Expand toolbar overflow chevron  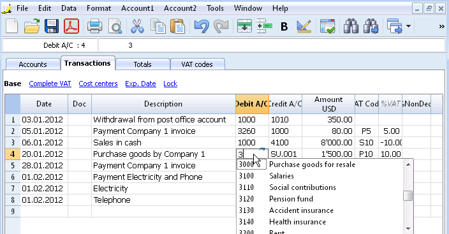[x=441, y=27]
